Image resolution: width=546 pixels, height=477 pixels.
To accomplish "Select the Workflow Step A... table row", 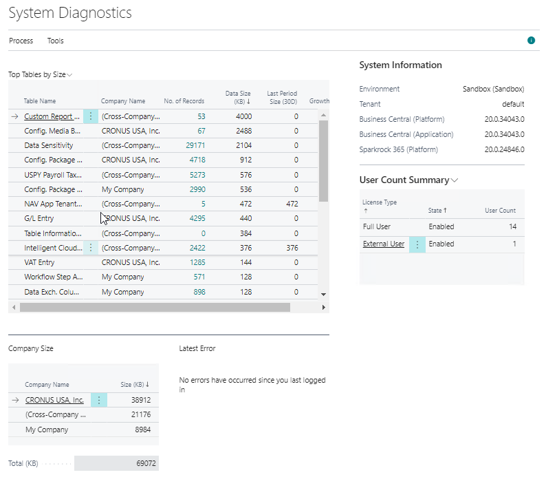I will (x=163, y=277).
